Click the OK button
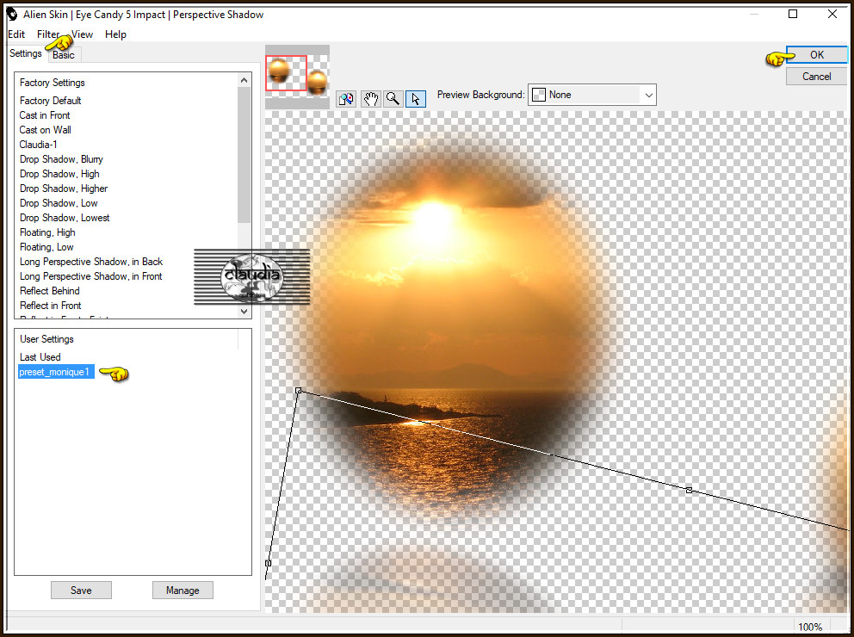Image resolution: width=854 pixels, height=637 pixels. (x=816, y=55)
